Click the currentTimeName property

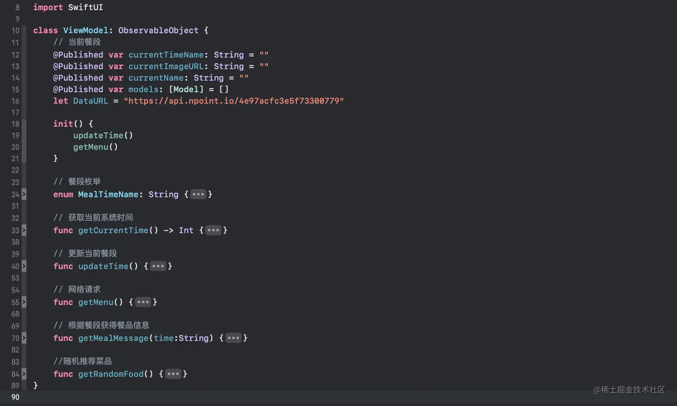click(x=166, y=55)
